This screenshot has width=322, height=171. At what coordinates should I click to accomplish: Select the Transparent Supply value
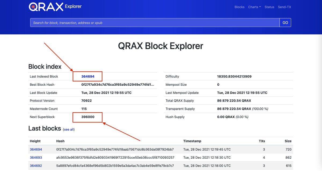243,109
